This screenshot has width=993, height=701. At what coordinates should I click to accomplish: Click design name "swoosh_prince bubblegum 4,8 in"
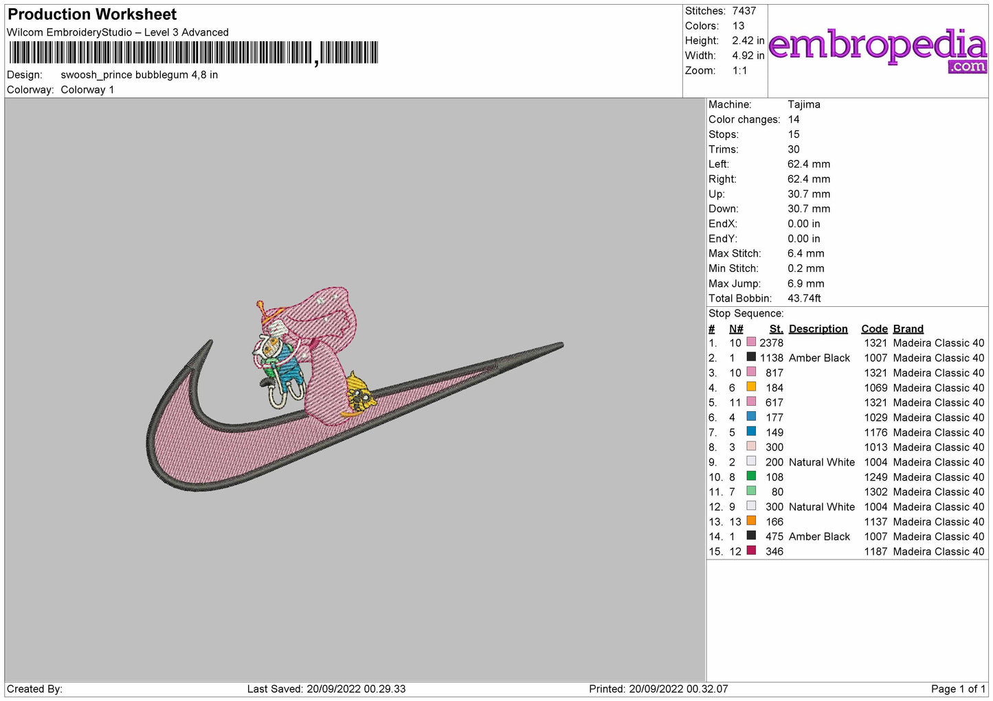140,75
